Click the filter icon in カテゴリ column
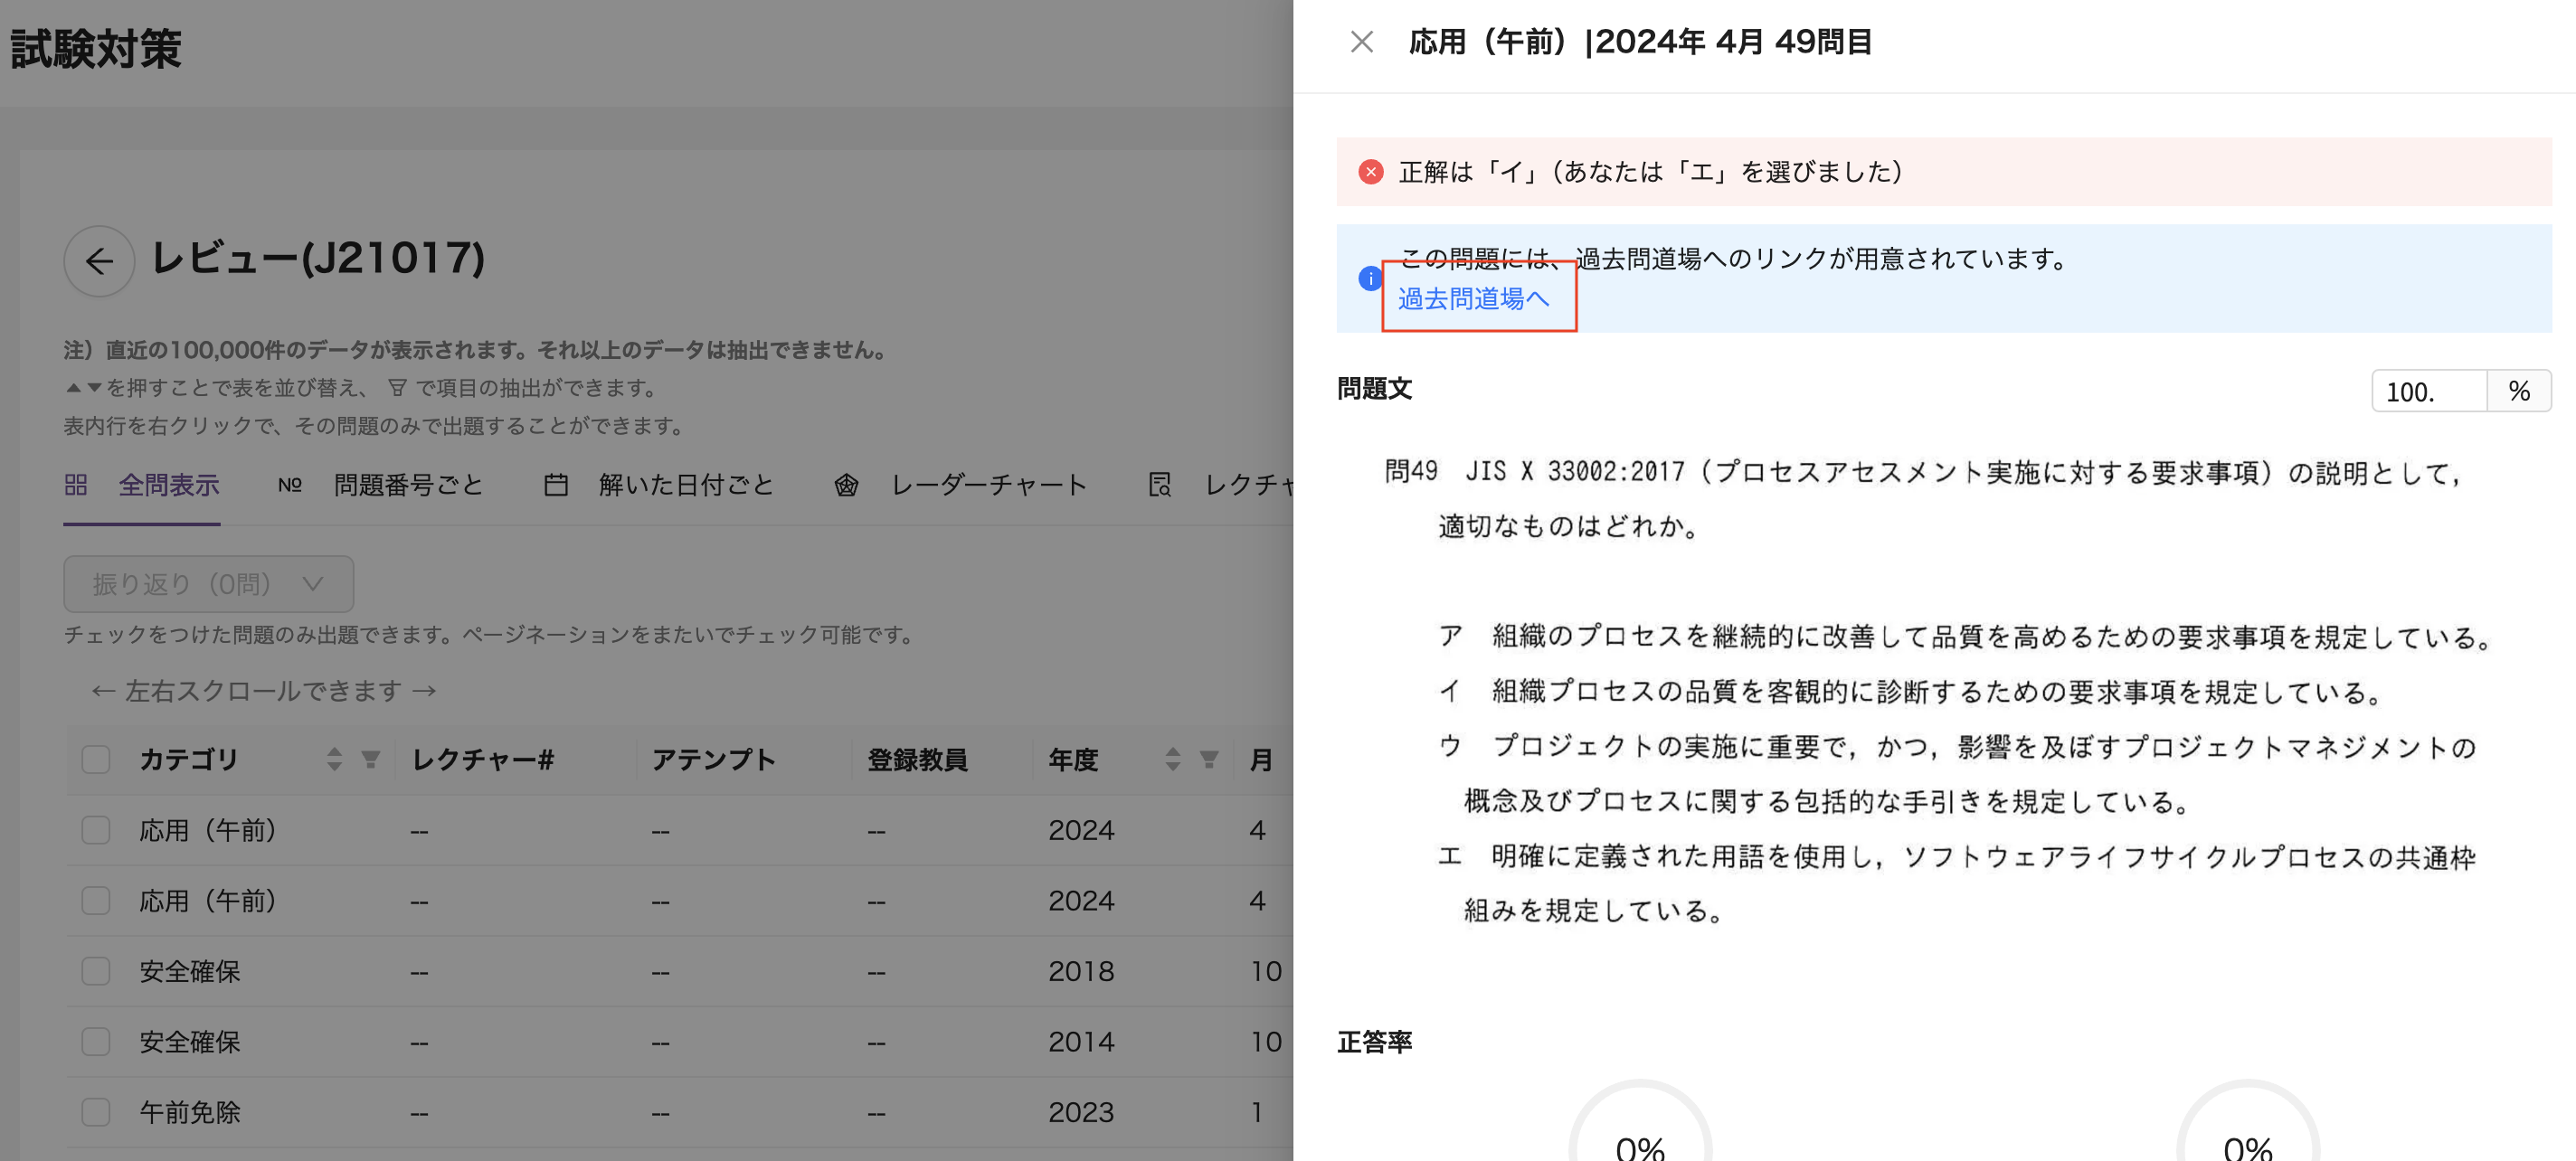Image resolution: width=2576 pixels, height=1161 pixels. click(370, 760)
